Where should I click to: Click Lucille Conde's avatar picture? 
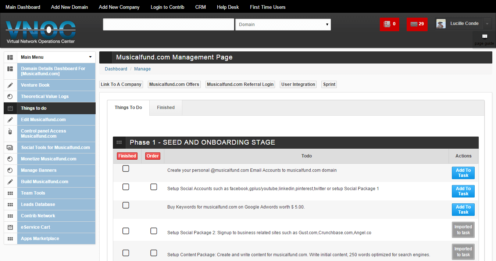click(441, 23)
